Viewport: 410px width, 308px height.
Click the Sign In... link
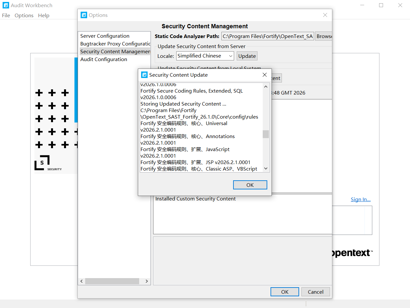[361, 199]
